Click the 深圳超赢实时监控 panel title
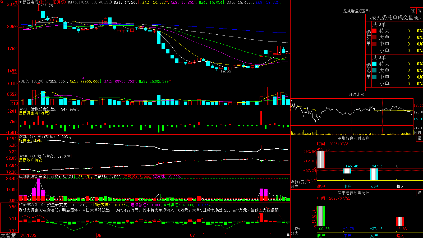The height and width of the screenshot is (238, 423). coord(353,138)
